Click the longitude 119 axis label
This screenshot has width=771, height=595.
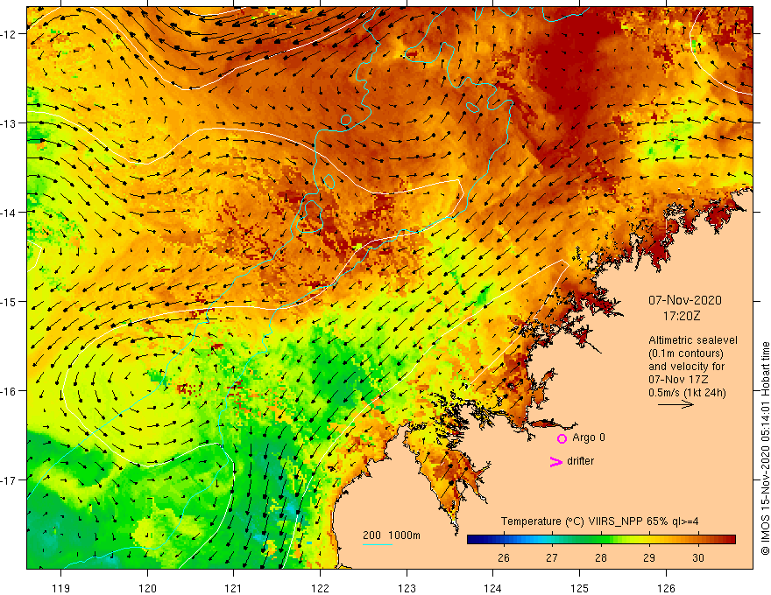[x=60, y=588]
